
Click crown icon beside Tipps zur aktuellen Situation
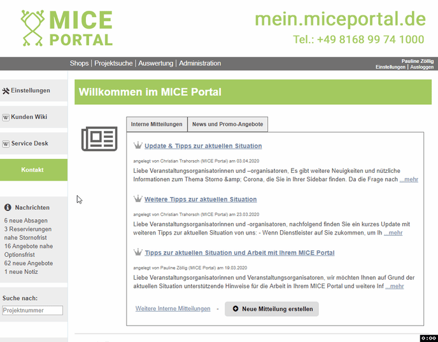pos(138,252)
